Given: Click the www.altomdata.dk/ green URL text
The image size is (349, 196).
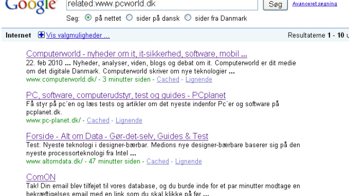Looking at the screenshot, I should point(55,161).
